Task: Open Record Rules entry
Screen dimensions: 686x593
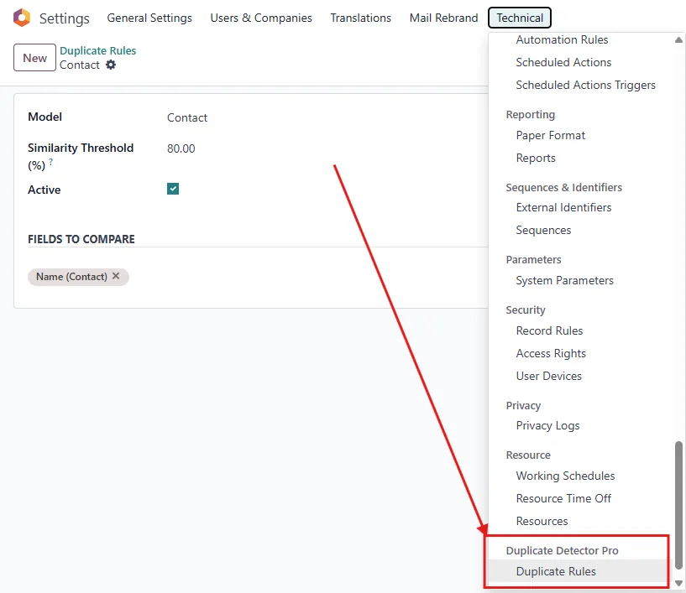Action: click(549, 330)
